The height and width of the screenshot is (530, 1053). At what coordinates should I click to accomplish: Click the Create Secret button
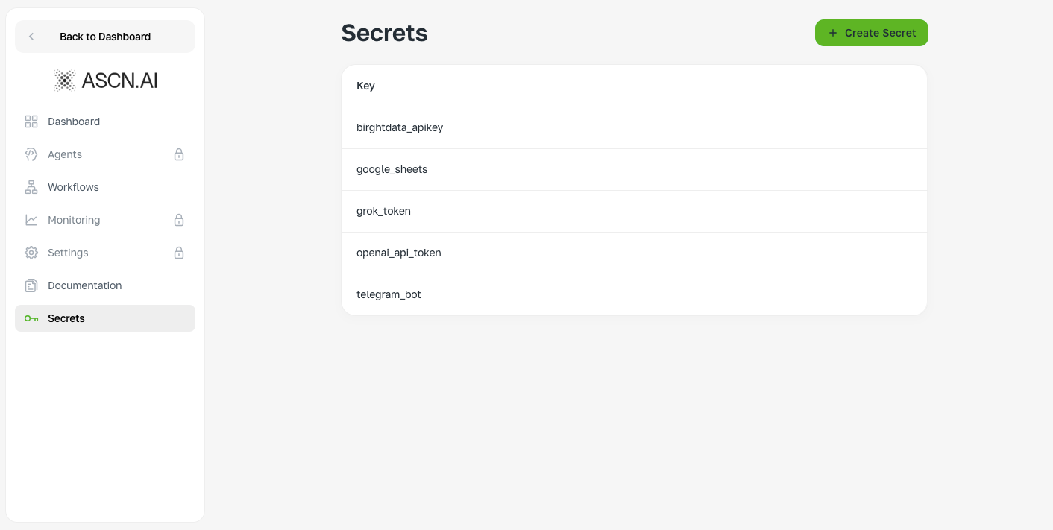click(872, 33)
